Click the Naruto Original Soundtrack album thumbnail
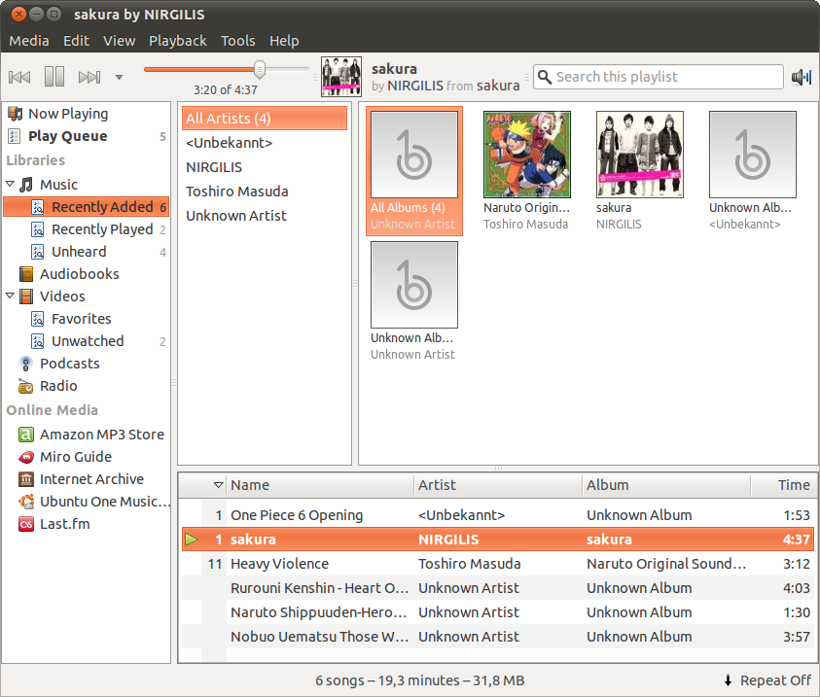 [x=526, y=154]
